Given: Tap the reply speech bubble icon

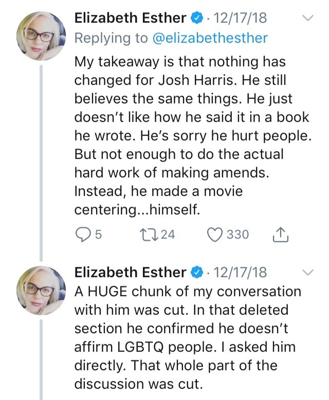Looking at the screenshot, I should pyautogui.click(x=82, y=235).
